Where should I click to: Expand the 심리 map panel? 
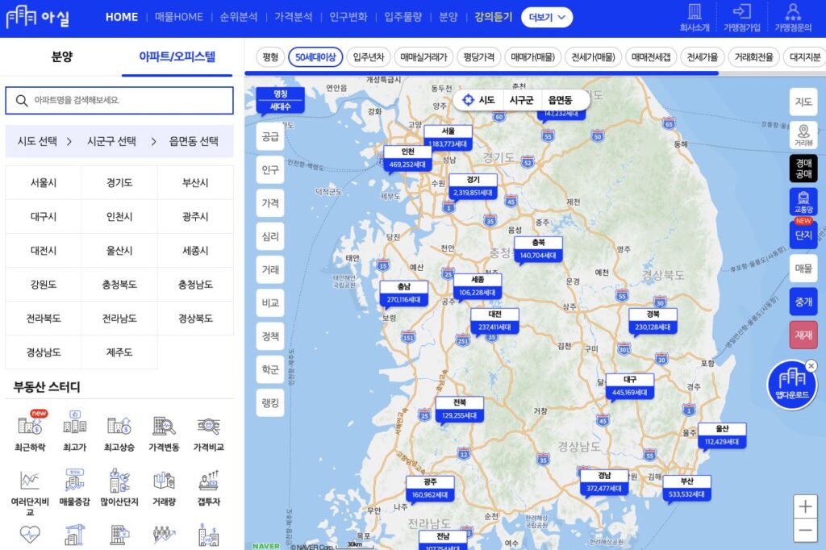270,236
